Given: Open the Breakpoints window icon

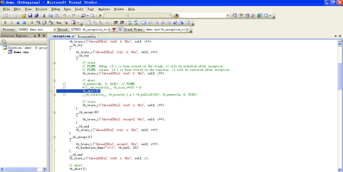Looking at the screenshot, I should 73,23.
